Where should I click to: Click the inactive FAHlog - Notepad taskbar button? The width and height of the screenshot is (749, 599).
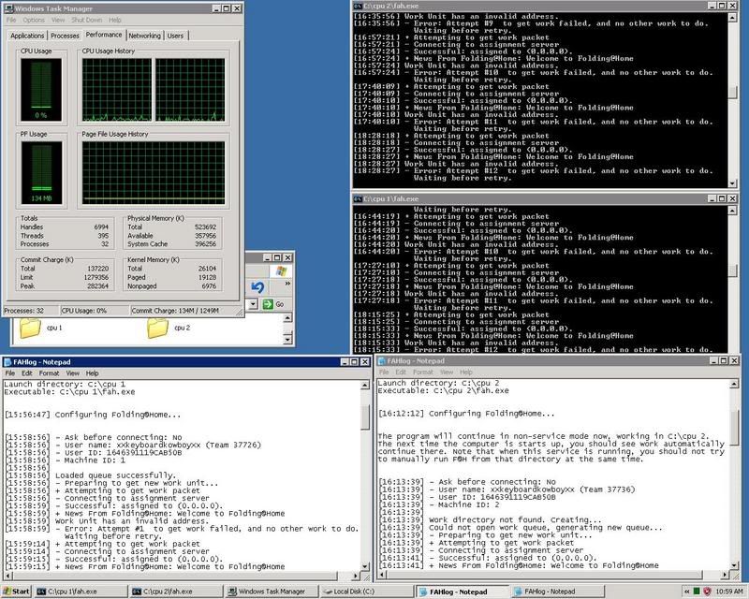[x=557, y=592]
